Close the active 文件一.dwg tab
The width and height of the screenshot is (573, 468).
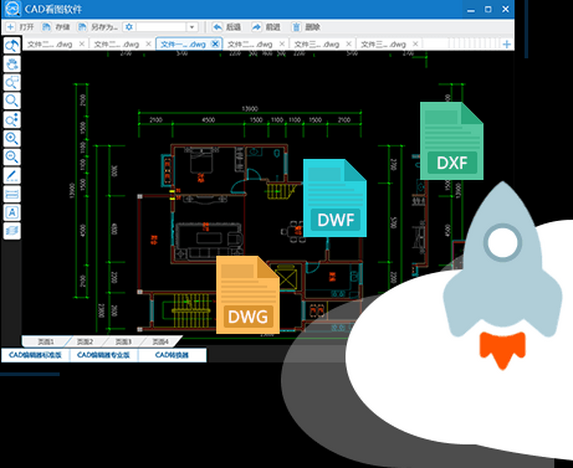pos(215,43)
